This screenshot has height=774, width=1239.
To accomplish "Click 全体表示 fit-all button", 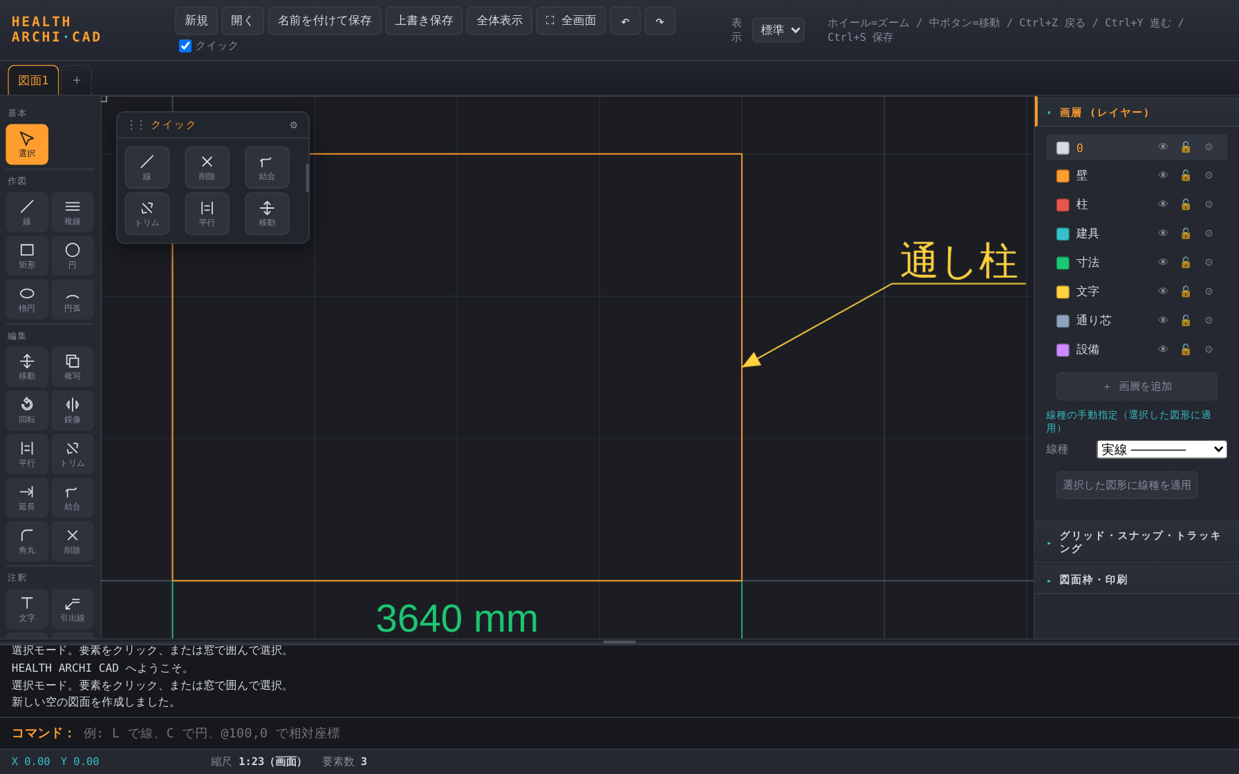I will click(499, 21).
